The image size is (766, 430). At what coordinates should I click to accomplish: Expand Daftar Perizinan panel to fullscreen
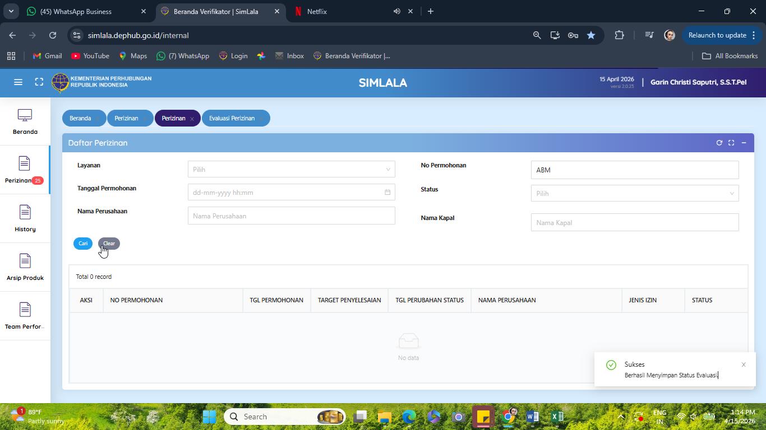click(x=731, y=143)
